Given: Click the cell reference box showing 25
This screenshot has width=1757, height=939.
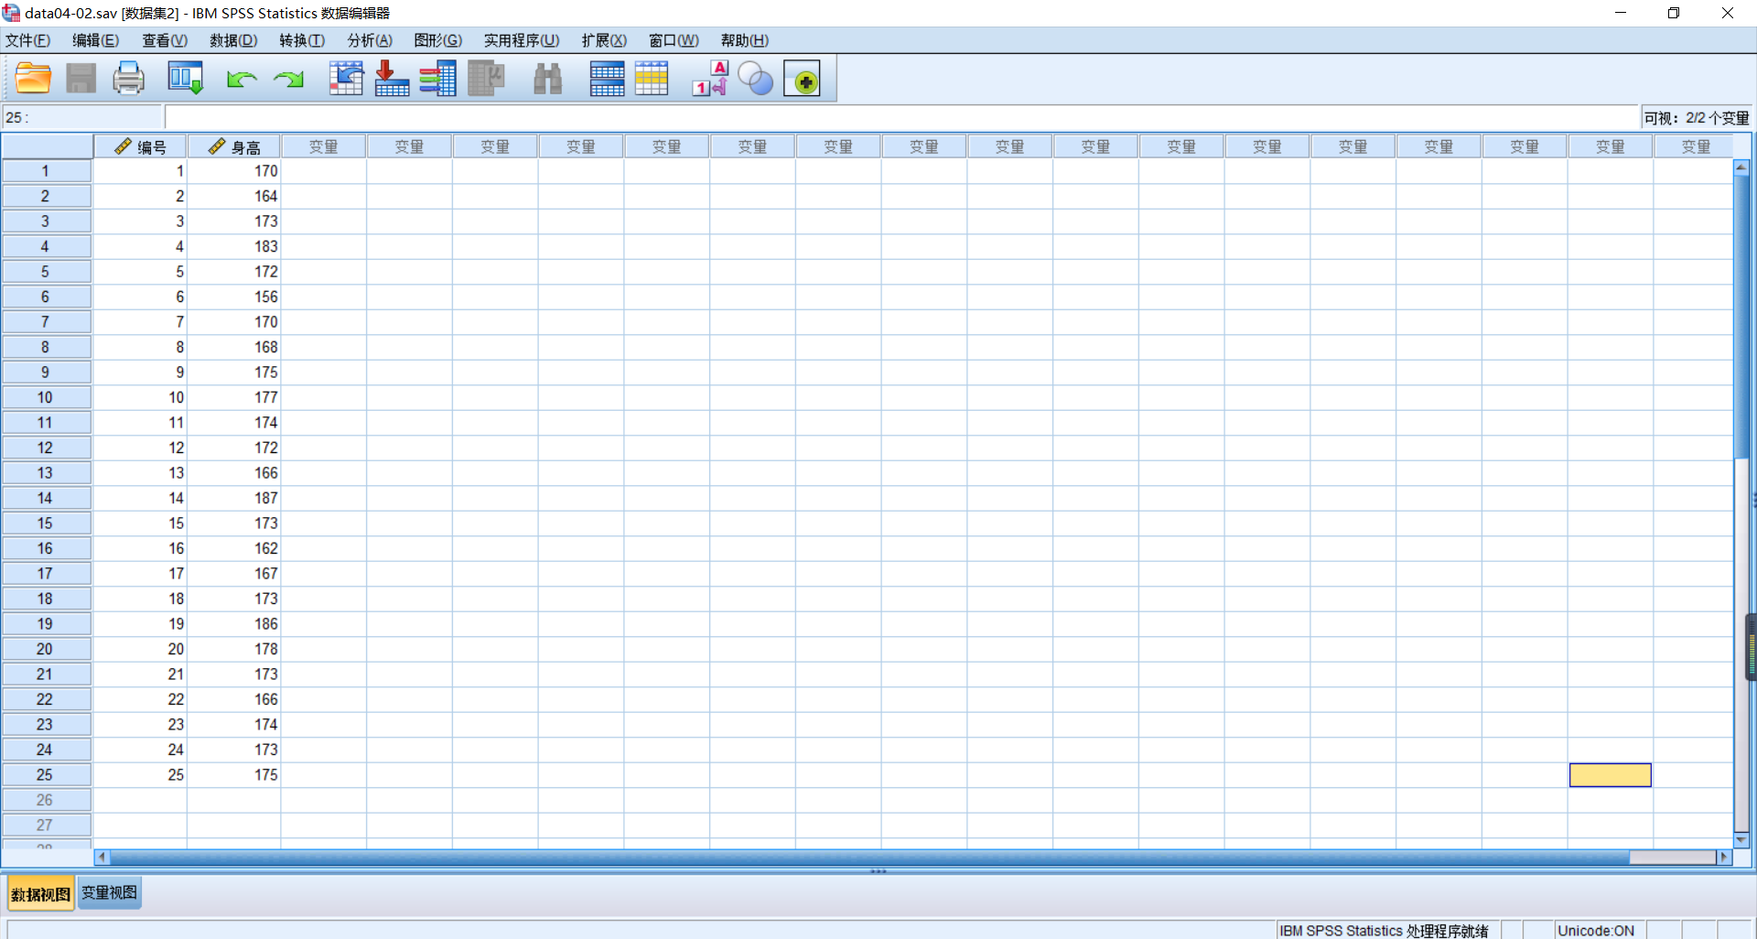Looking at the screenshot, I should pos(82,117).
